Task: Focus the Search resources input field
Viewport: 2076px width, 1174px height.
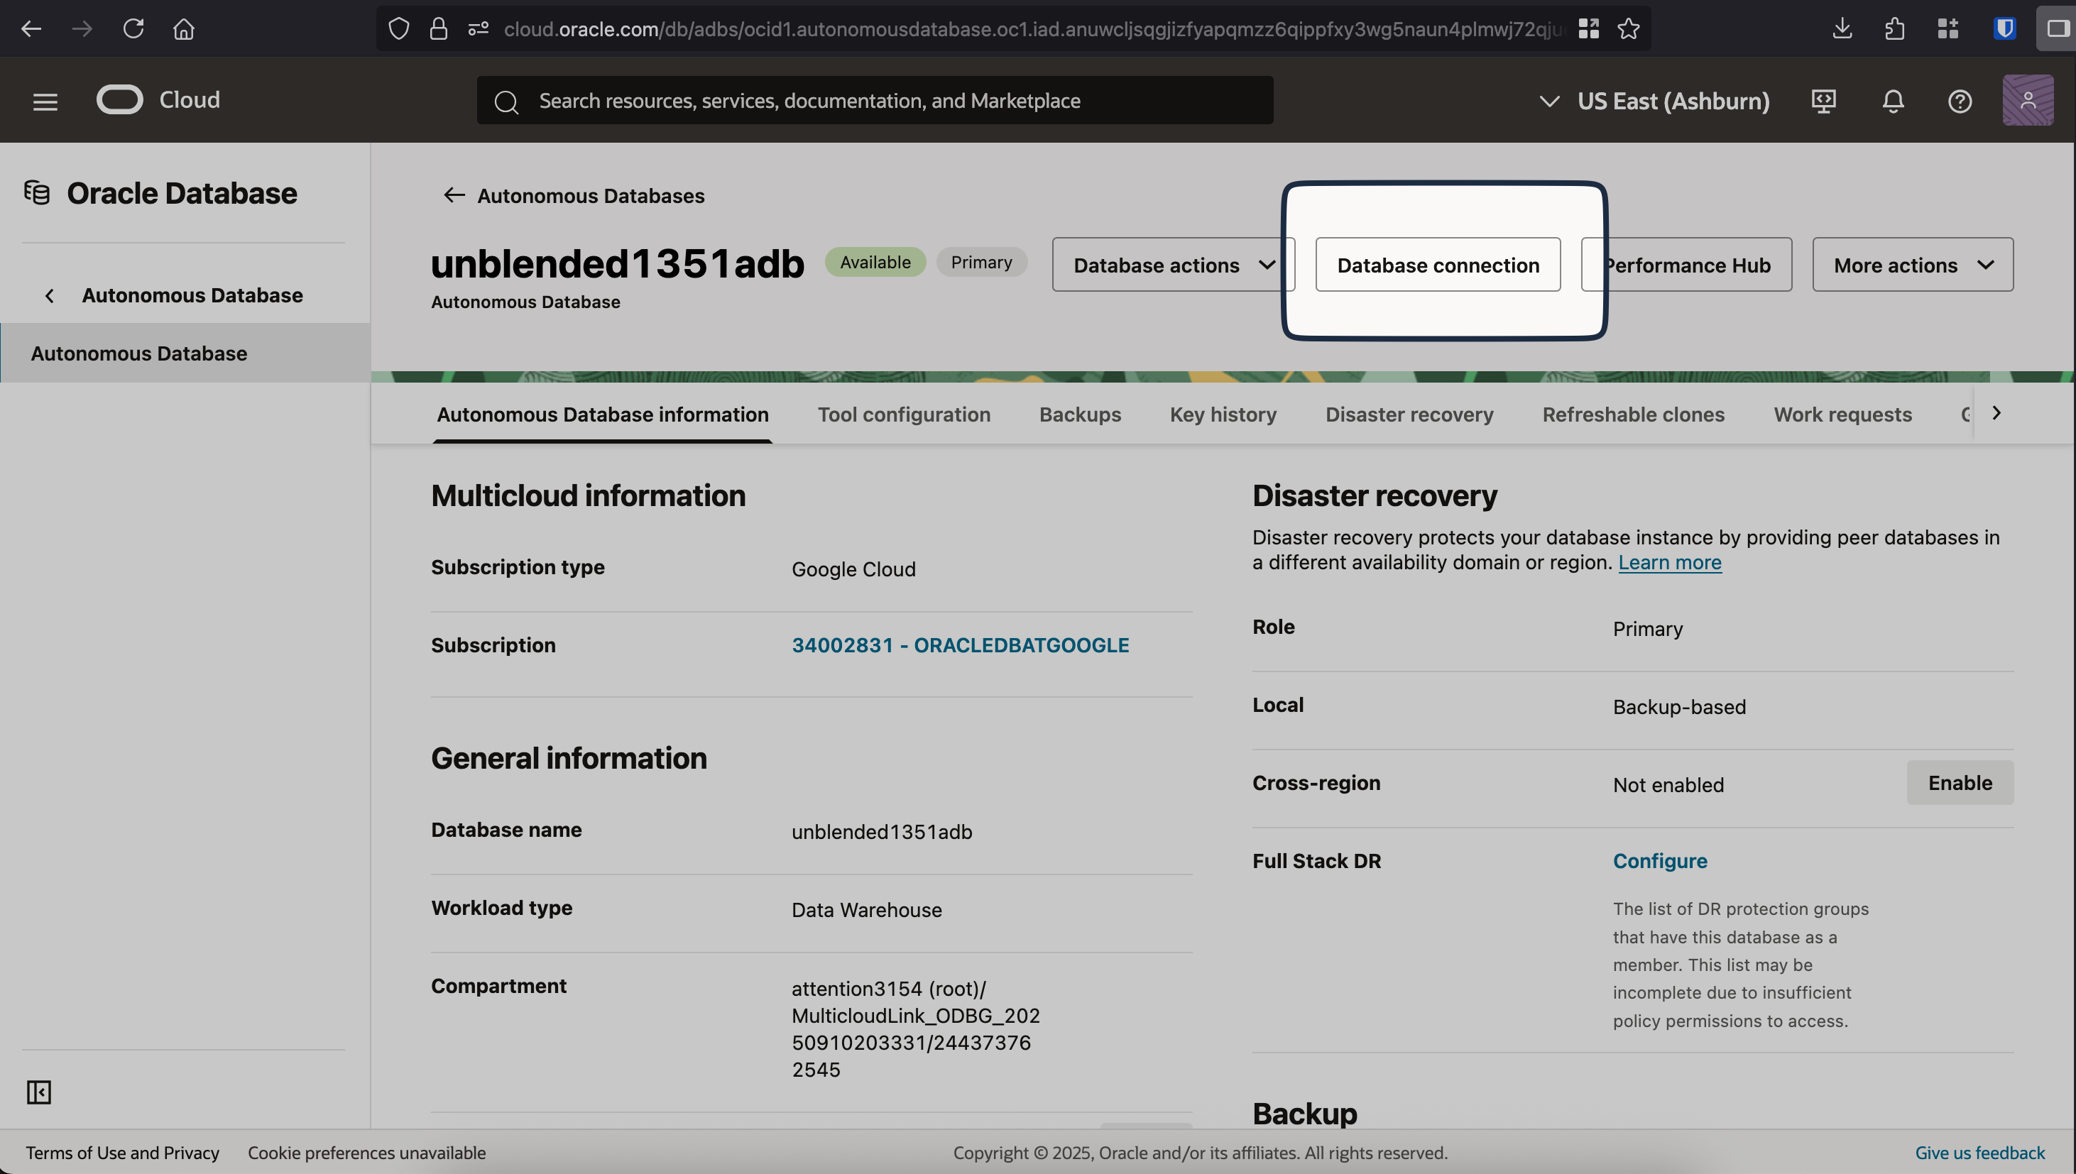Action: [x=875, y=100]
